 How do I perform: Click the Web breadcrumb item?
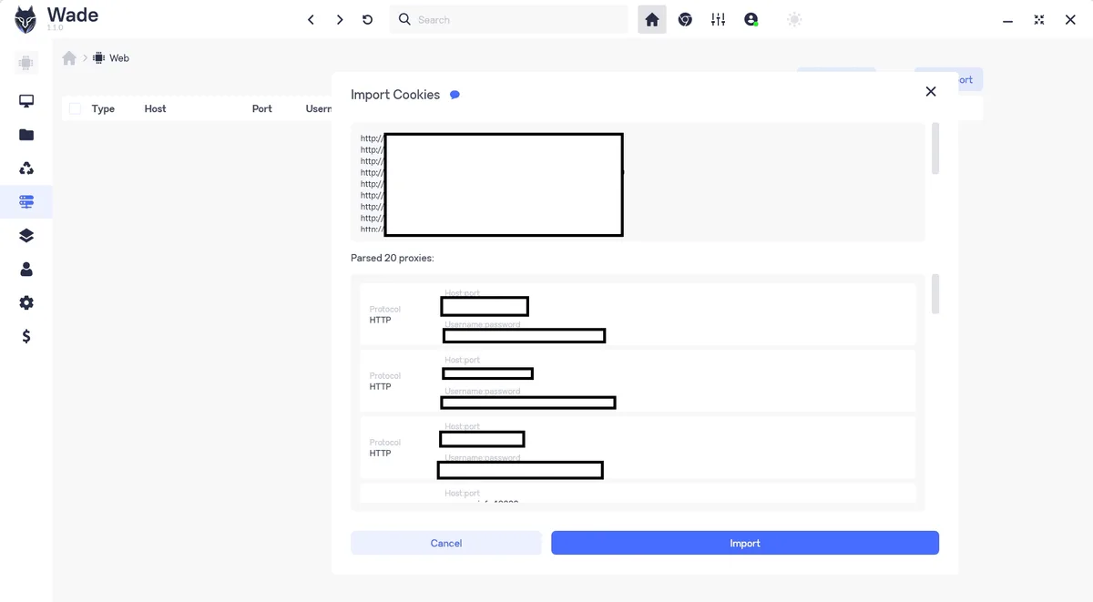click(112, 57)
